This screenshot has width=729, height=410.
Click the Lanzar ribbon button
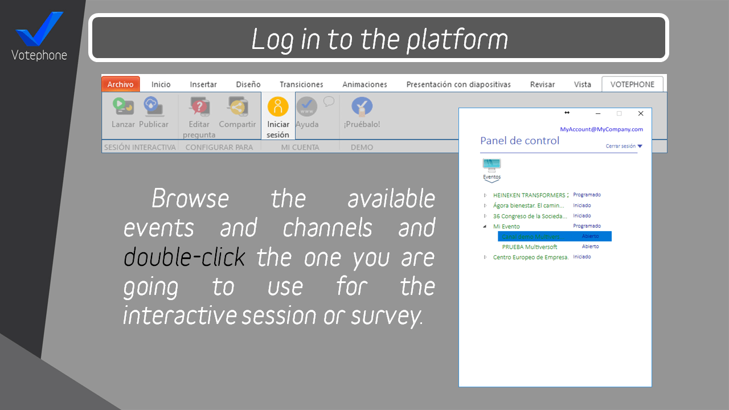coord(123,113)
